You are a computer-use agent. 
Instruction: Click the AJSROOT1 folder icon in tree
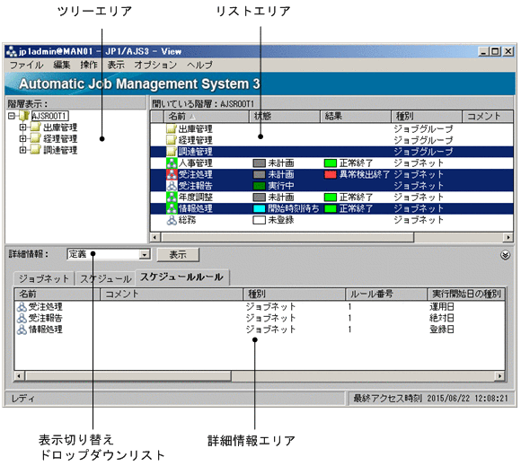[24, 116]
